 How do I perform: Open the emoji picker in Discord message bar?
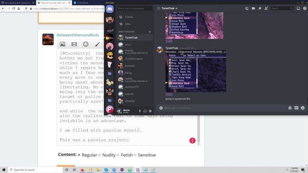pyautogui.click(x=303, y=108)
